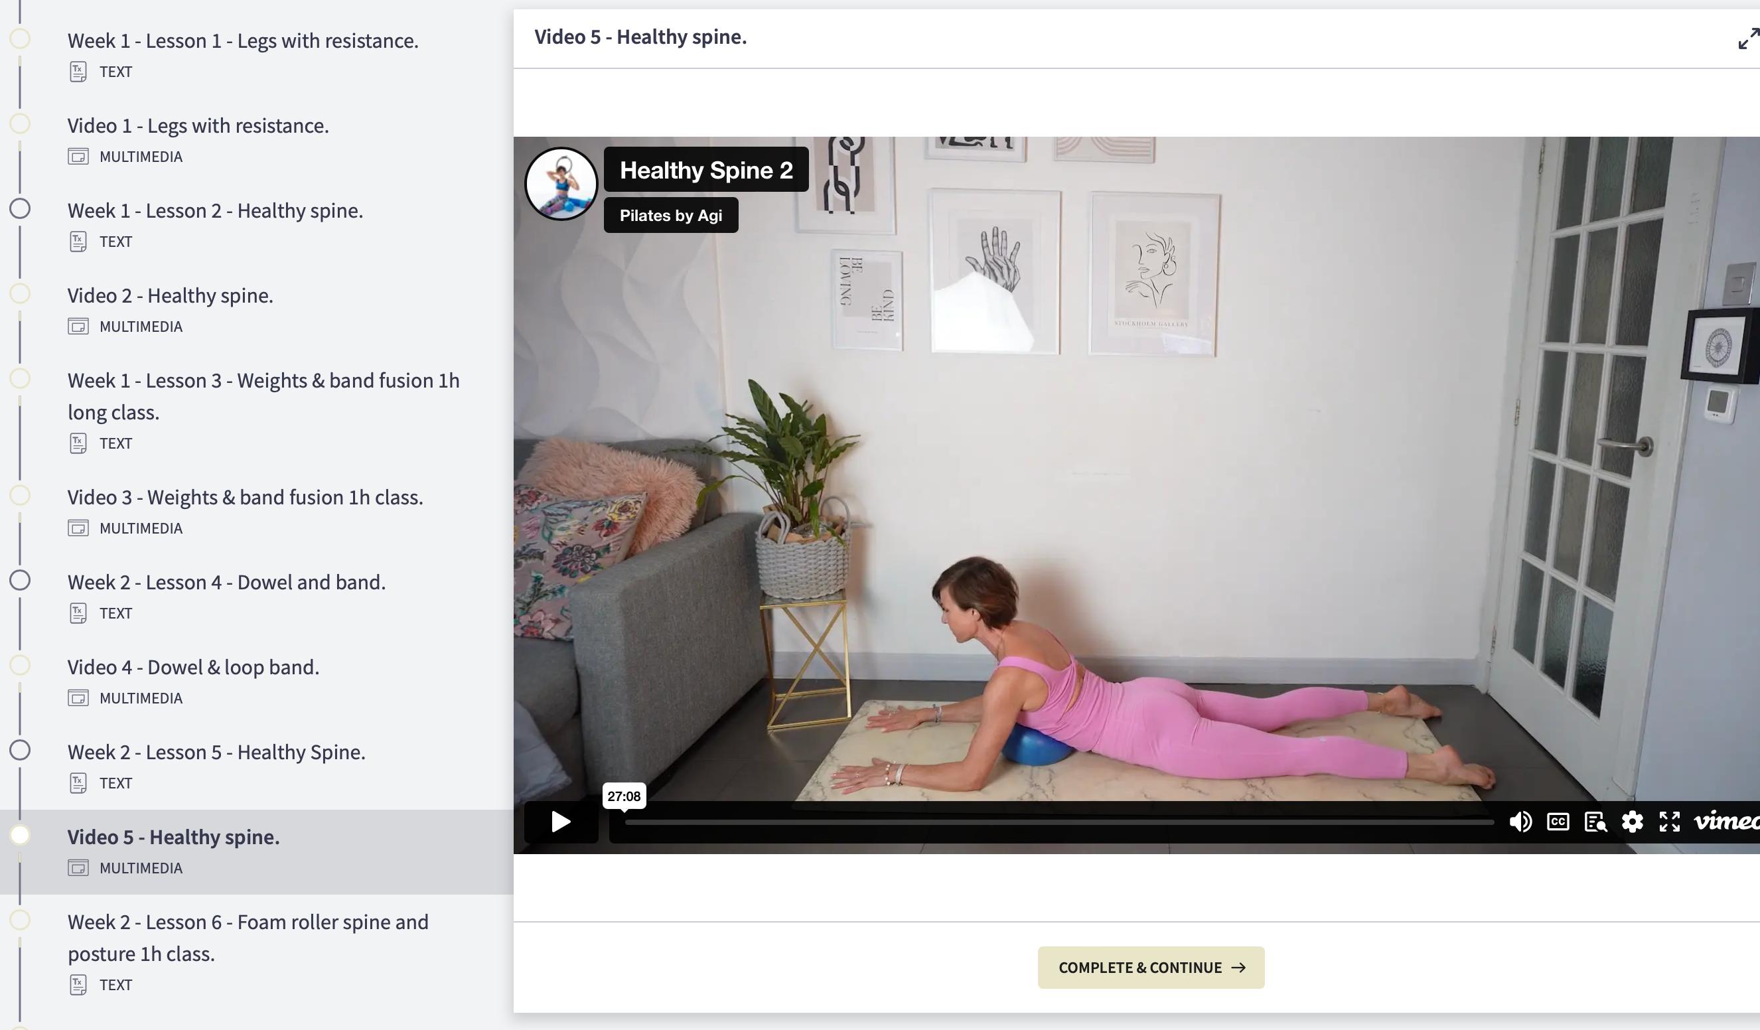Click Complete & Continue button

tap(1150, 967)
